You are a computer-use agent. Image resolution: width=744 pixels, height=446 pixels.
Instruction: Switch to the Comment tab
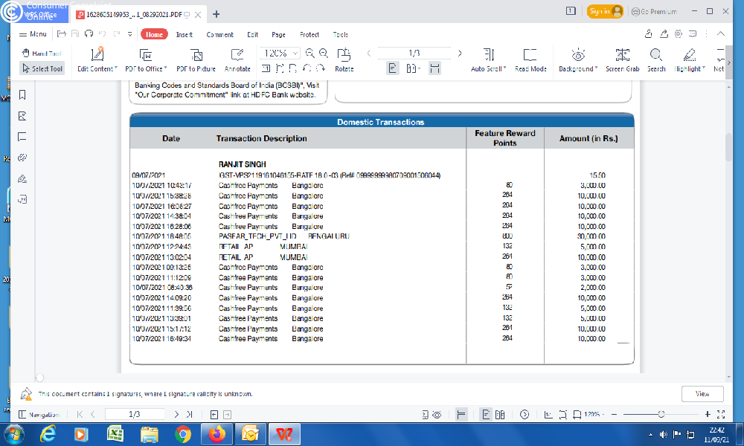219,34
